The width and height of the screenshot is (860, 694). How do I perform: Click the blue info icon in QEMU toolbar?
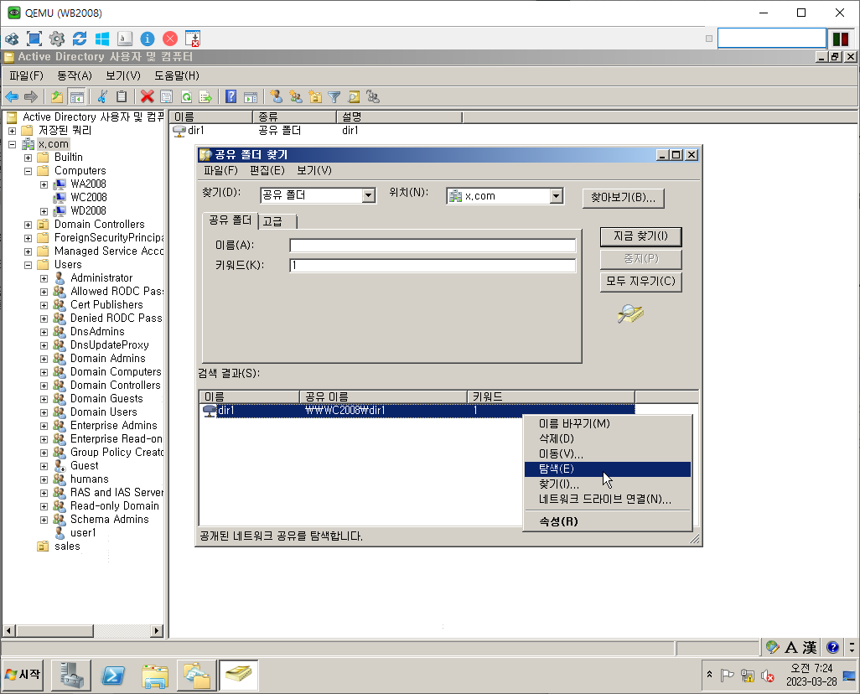click(x=147, y=39)
